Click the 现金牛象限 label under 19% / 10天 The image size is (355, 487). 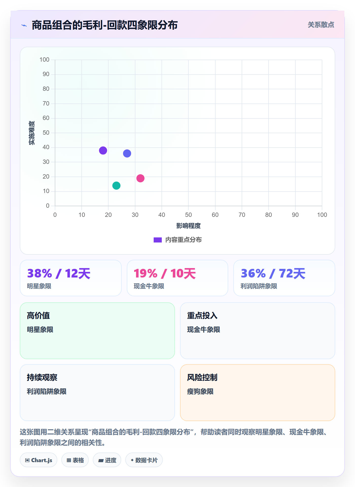click(149, 286)
